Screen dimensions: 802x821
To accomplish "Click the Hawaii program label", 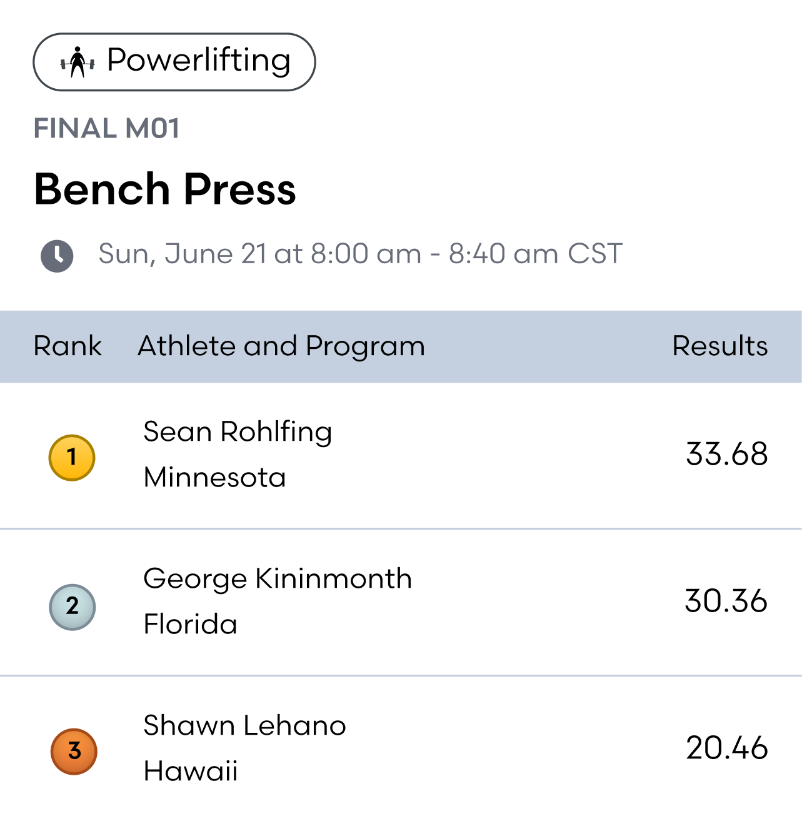I will pos(191,772).
